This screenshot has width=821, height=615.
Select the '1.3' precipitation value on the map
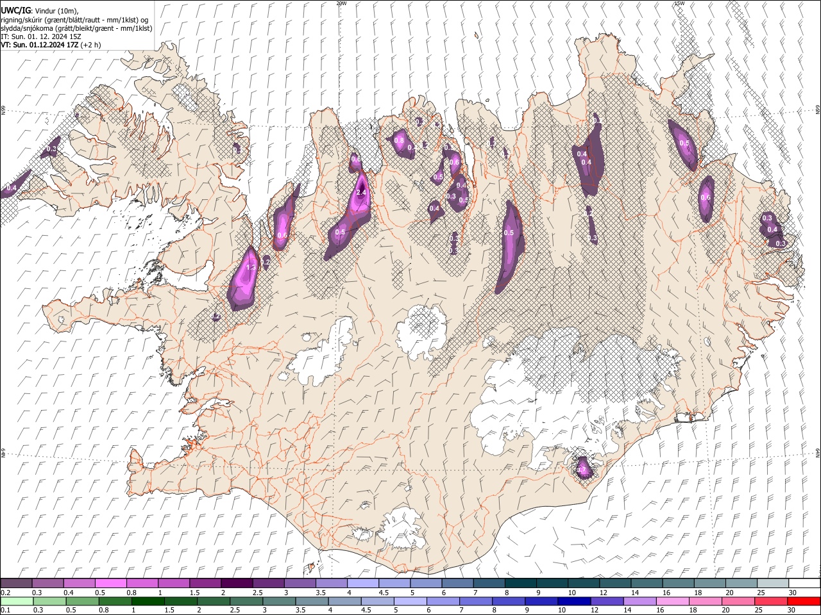251,267
